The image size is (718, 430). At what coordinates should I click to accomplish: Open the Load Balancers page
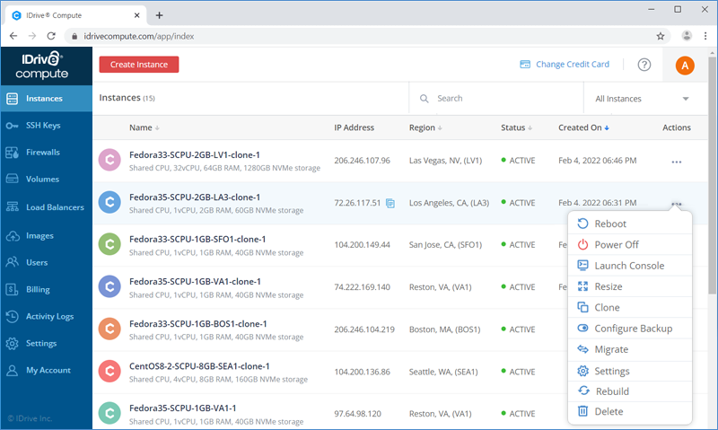click(x=46, y=207)
